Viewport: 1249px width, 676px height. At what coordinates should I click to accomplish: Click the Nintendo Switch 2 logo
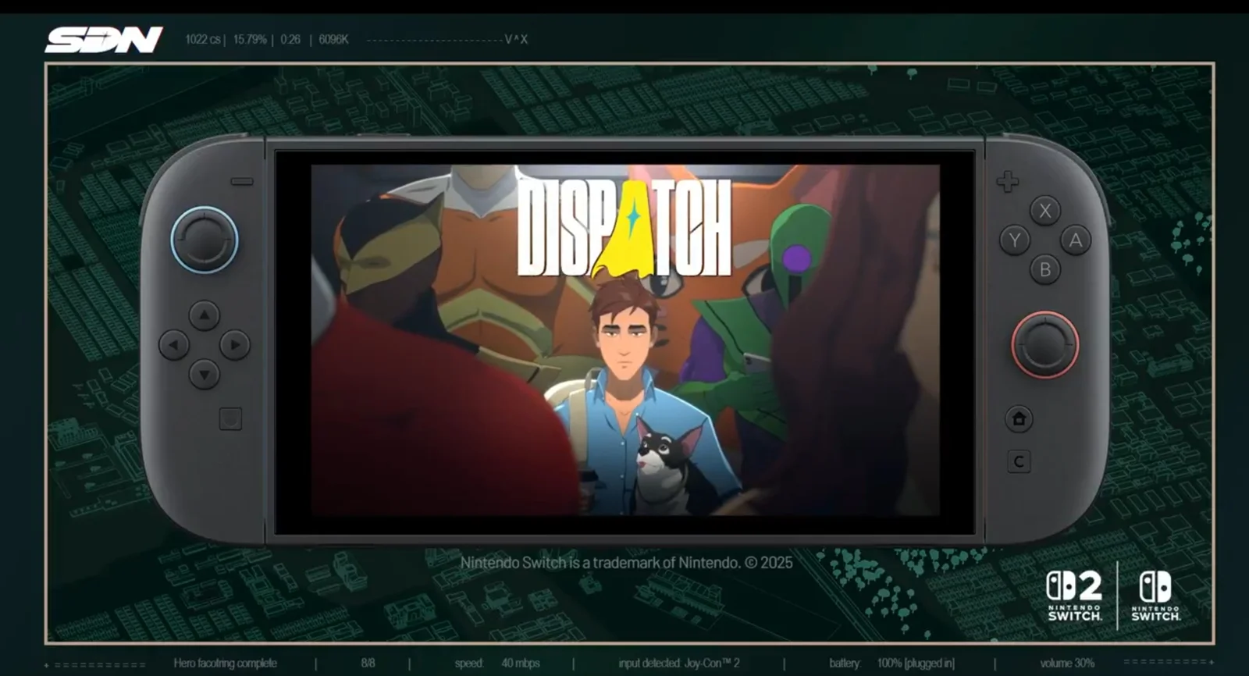pyautogui.click(x=1074, y=596)
